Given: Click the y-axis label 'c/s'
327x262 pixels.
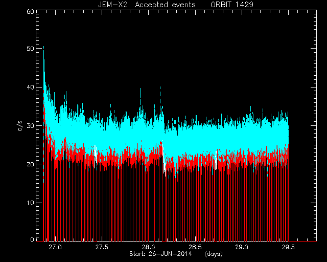Looking at the screenshot, I should [x=20, y=126].
